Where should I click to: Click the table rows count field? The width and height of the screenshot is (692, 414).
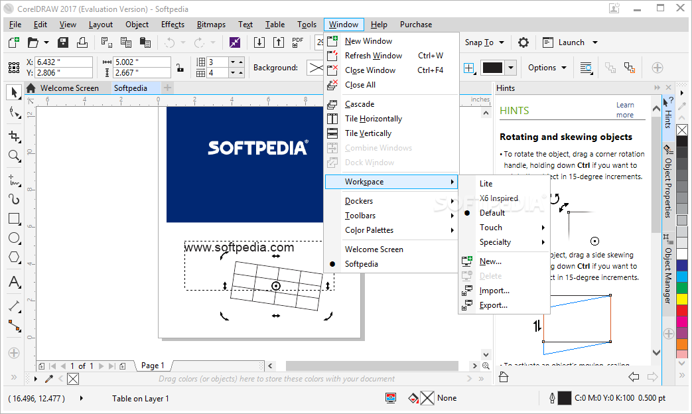[218, 62]
